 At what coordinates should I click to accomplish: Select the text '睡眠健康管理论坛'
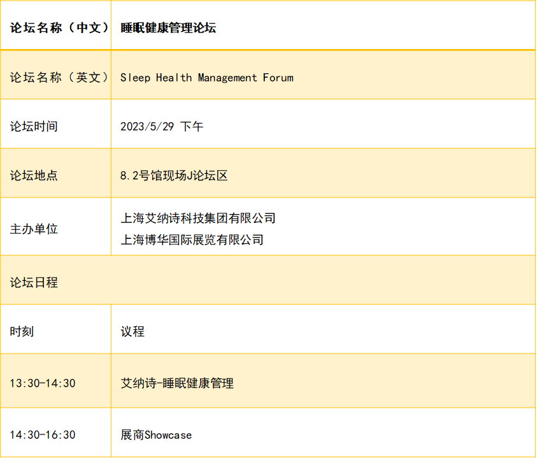tap(168, 28)
